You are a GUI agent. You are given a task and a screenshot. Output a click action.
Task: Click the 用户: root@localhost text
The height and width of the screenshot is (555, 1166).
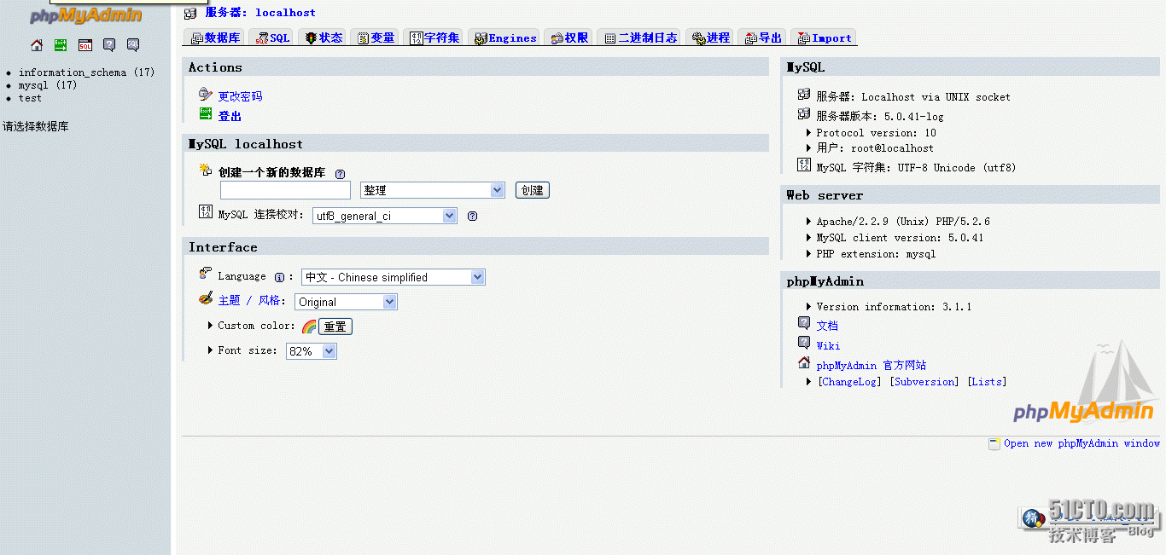[875, 148]
